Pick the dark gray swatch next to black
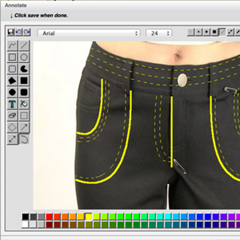Image resolution: width=240 pixels, height=240 pixels. [33, 216]
